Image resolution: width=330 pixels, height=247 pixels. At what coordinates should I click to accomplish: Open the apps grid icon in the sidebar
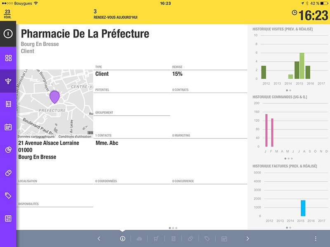click(x=8, y=58)
